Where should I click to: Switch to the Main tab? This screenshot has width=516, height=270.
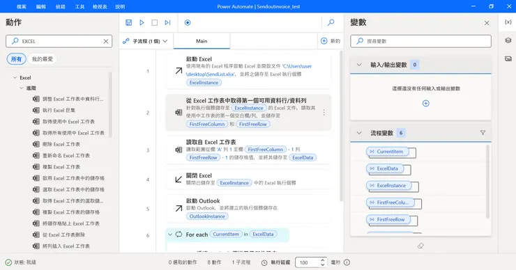click(202, 41)
